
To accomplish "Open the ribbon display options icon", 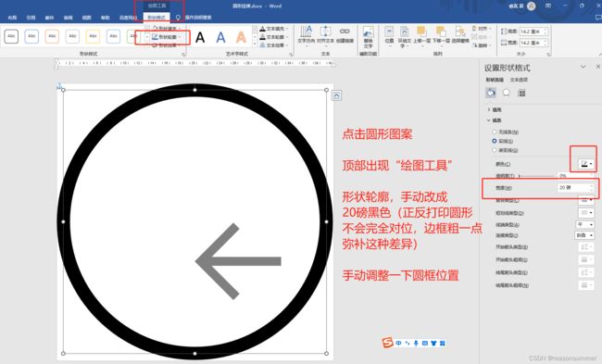I will [x=548, y=6].
